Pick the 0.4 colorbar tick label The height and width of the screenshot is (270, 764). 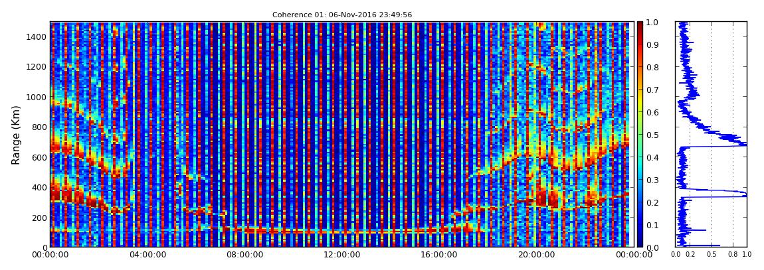tap(653, 158)
